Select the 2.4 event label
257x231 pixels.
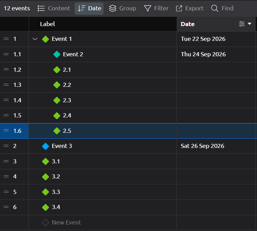click(x=67, y=116)
